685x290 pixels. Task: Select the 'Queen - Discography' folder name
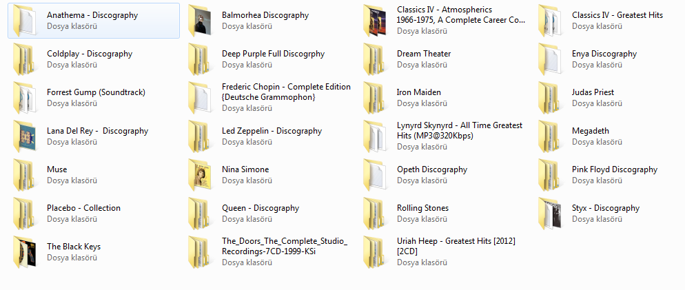[260, 208]
